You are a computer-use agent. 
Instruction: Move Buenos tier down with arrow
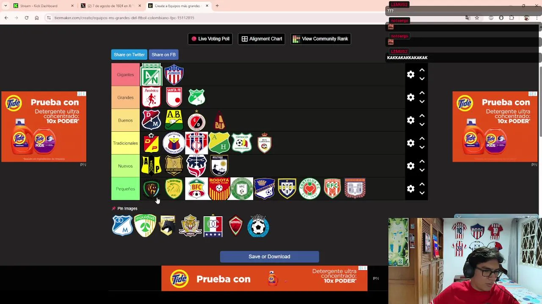coord(422,125)
